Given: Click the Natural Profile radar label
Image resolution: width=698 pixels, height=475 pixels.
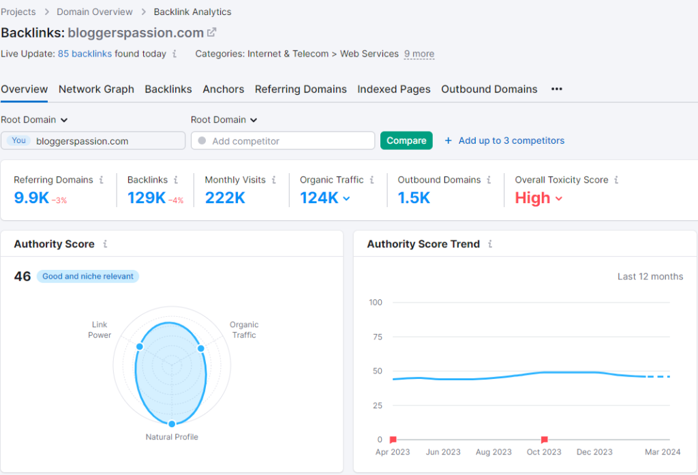Looking at the screenshot, I should tap(172, 437).
